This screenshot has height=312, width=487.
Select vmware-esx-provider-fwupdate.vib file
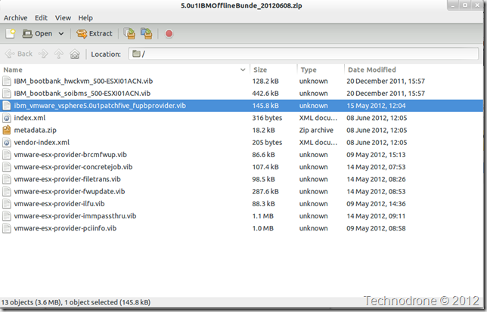point(70,191)
